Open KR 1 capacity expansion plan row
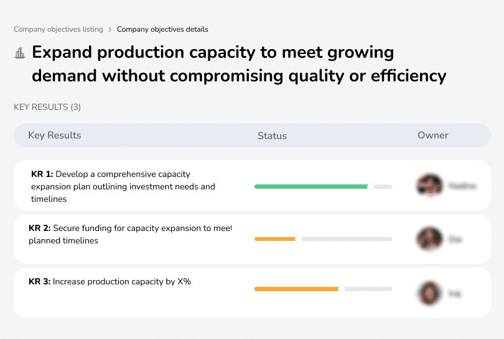Screen dimensions: 504x339 [x=123, y=186]
